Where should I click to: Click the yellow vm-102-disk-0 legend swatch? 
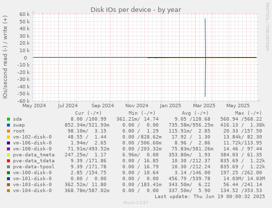pos(8,137)
